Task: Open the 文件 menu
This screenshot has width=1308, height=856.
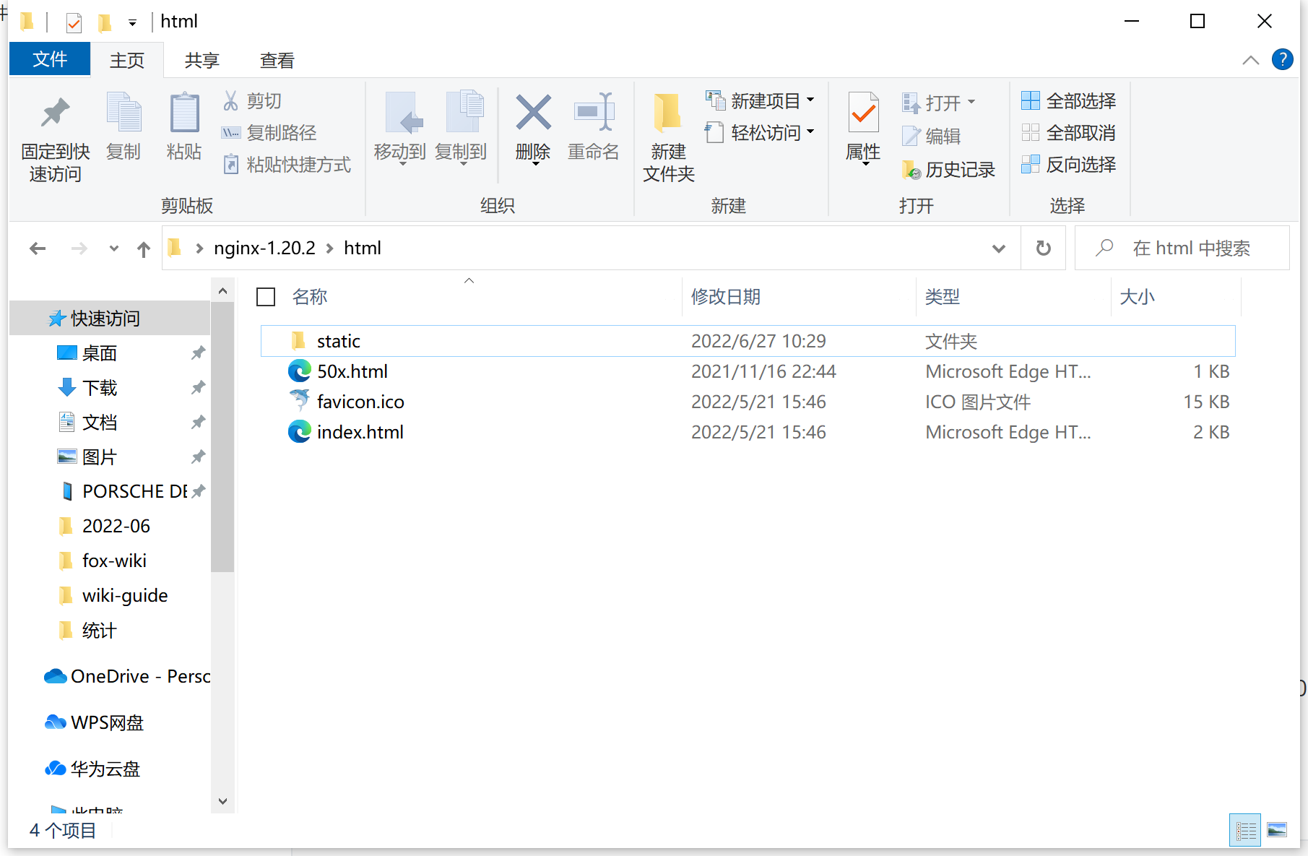Action: (x=49, y=59)
